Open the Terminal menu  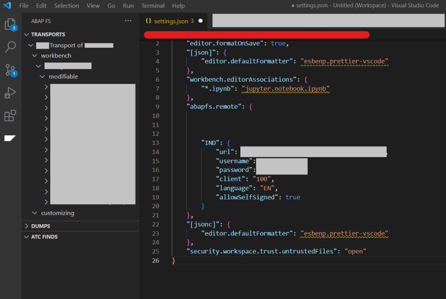pyautogui.click(x=153, y=6)
